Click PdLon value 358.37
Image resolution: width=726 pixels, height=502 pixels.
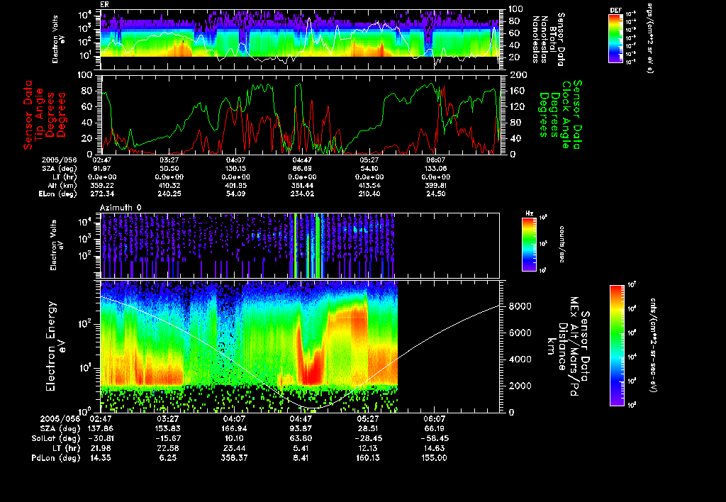[234, 457]
